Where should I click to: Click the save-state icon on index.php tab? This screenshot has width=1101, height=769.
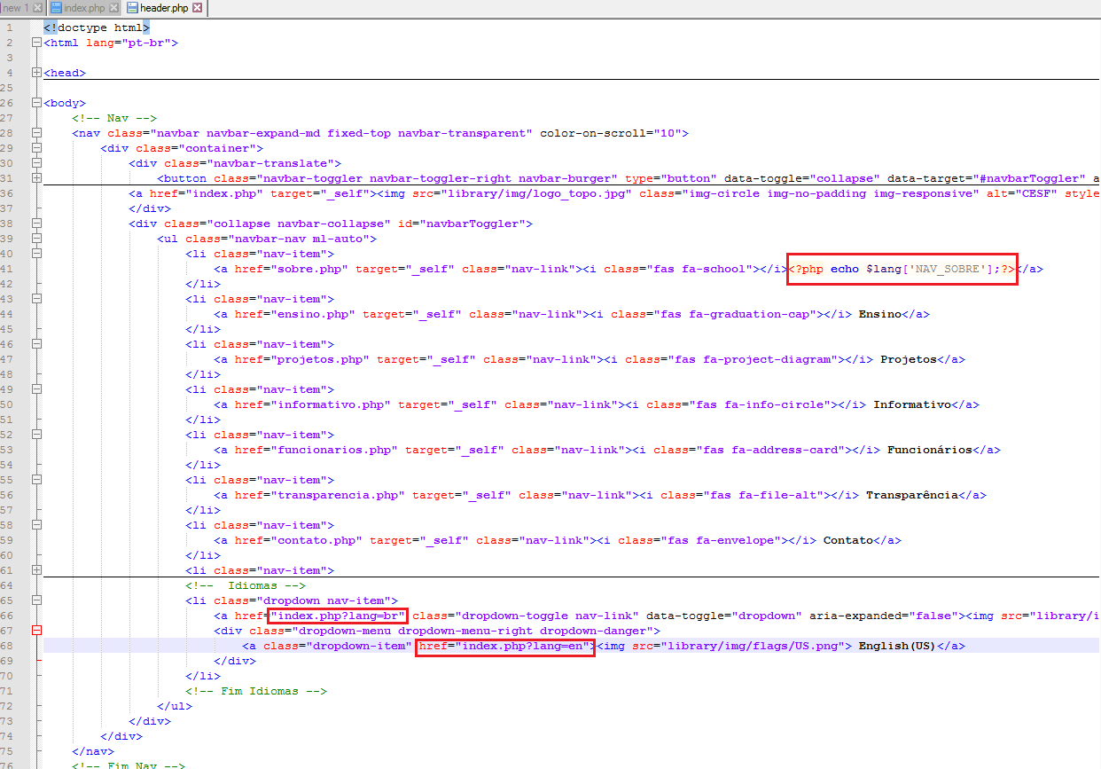56,8
